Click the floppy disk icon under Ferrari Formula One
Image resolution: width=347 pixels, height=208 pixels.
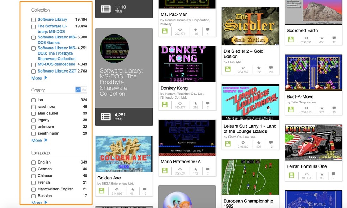(292, 175)
